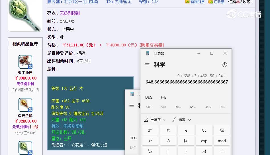Click the right parenthesis key
Screen dimensions: 270x155
pyautogui.click(x=186, y=151)
